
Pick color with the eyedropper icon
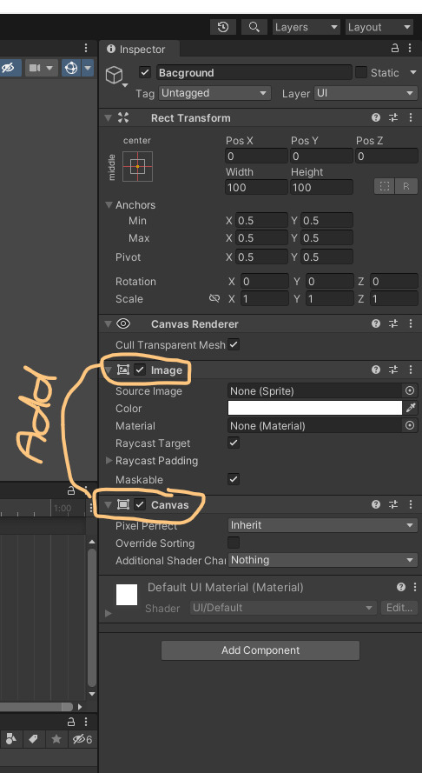411,408
